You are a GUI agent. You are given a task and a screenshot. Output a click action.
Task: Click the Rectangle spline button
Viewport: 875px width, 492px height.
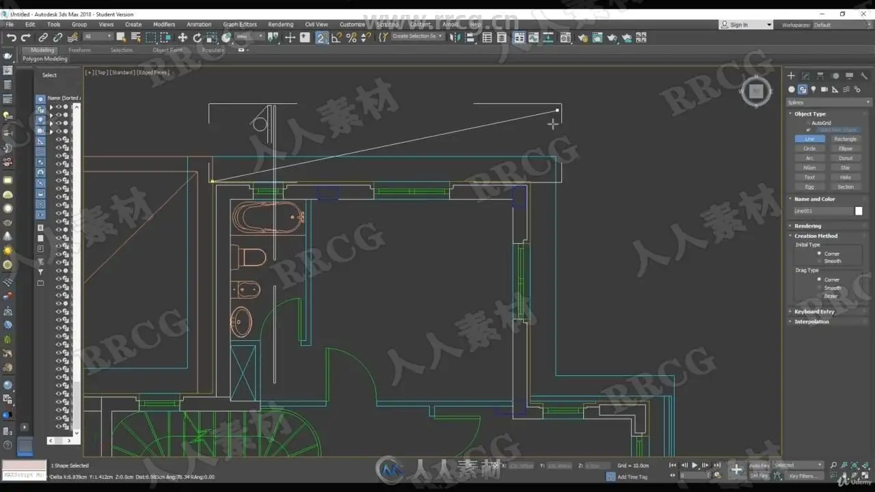[x=846, y=139]
